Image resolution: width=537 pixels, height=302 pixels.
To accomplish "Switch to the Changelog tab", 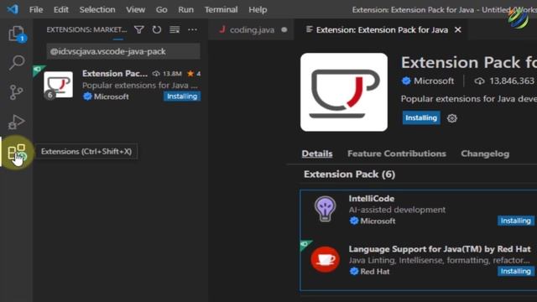I will click(485, 154).
